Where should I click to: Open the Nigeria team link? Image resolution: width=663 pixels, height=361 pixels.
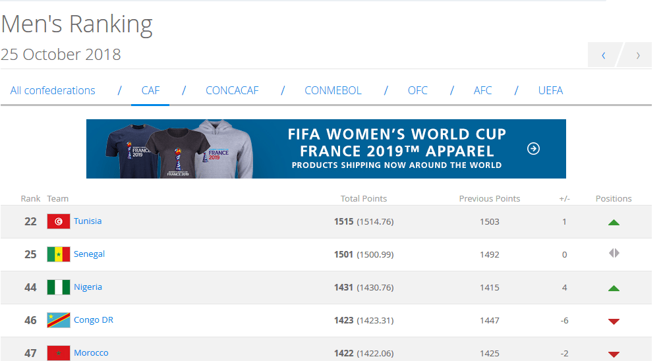click(x=88, y=287)
